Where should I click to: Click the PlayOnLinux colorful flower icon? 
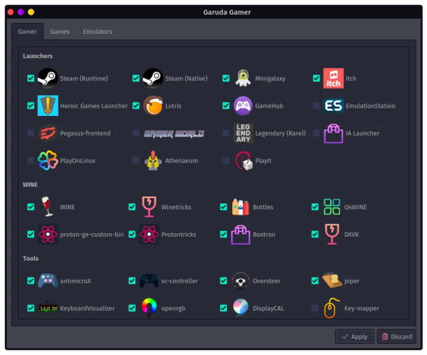(47, 160)
